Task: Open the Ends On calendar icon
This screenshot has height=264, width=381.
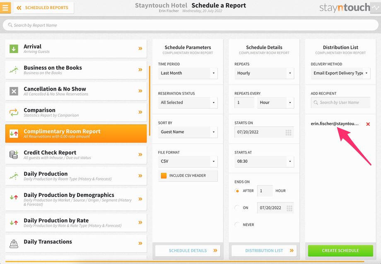Action: (x=289, y=208)
